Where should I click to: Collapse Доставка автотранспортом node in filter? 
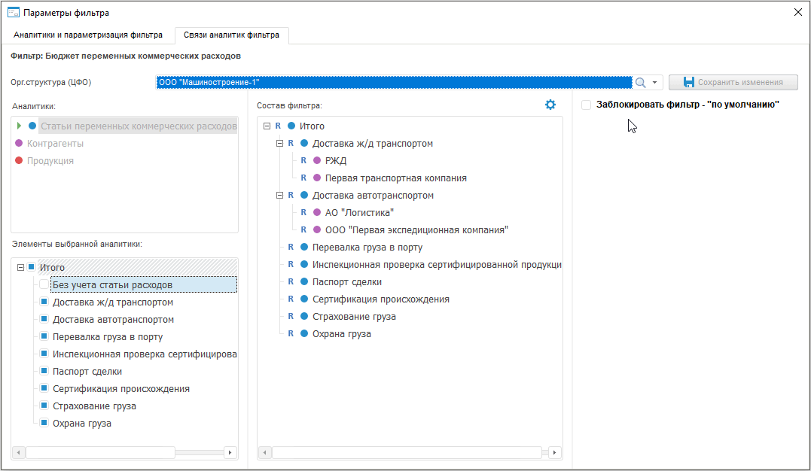pos(279,196)
